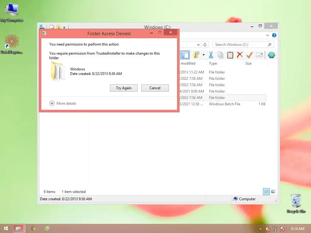Cancel the Folder Access Denied dialog

click(155, 88)
